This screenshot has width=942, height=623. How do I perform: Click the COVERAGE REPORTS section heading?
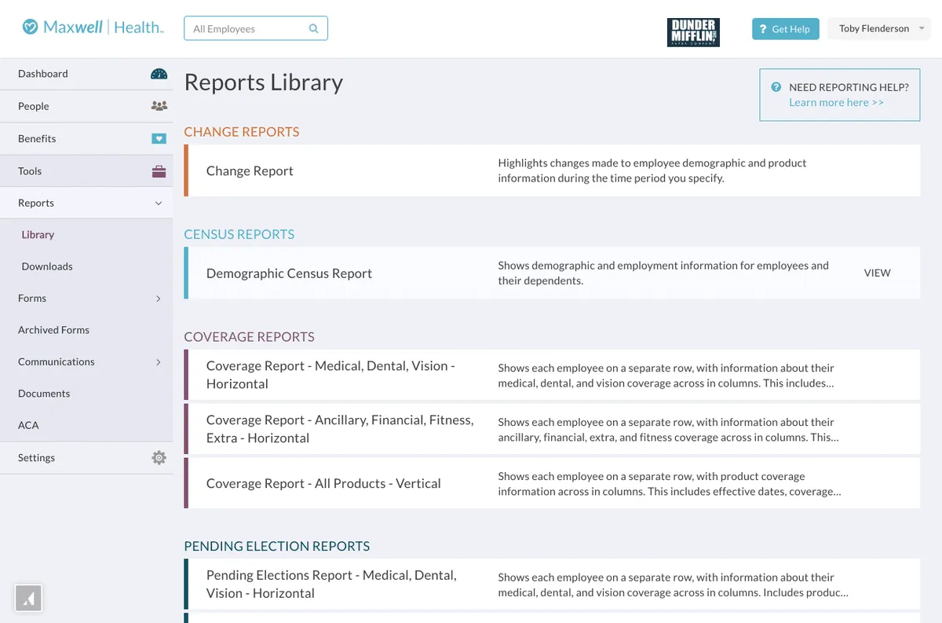[x=249, y=336]
